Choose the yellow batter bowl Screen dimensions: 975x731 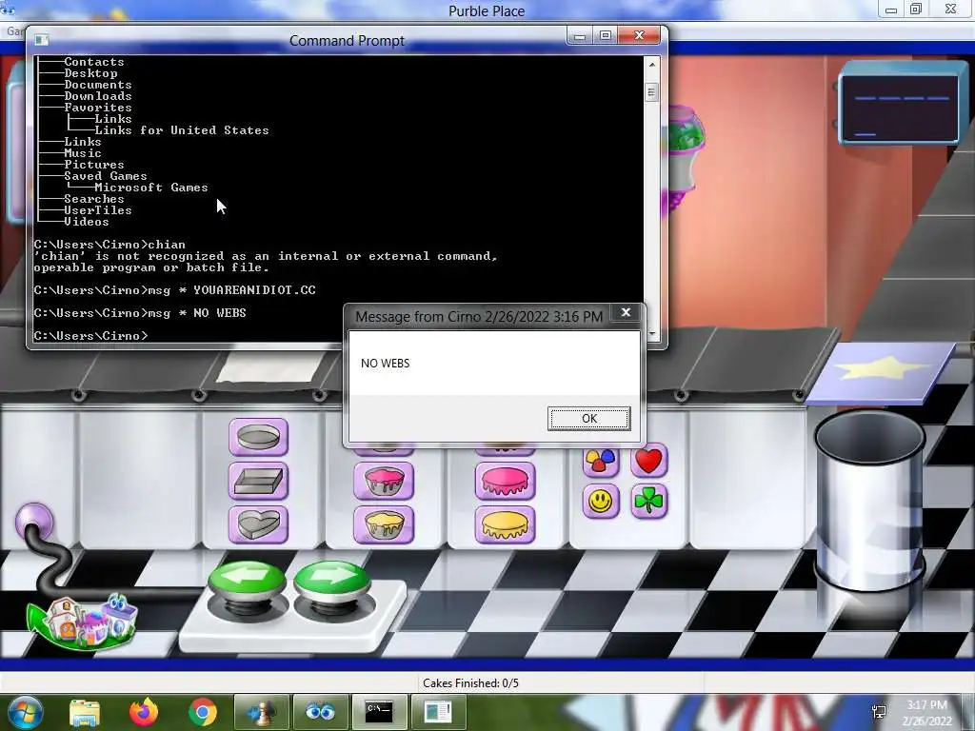(384, 524)
